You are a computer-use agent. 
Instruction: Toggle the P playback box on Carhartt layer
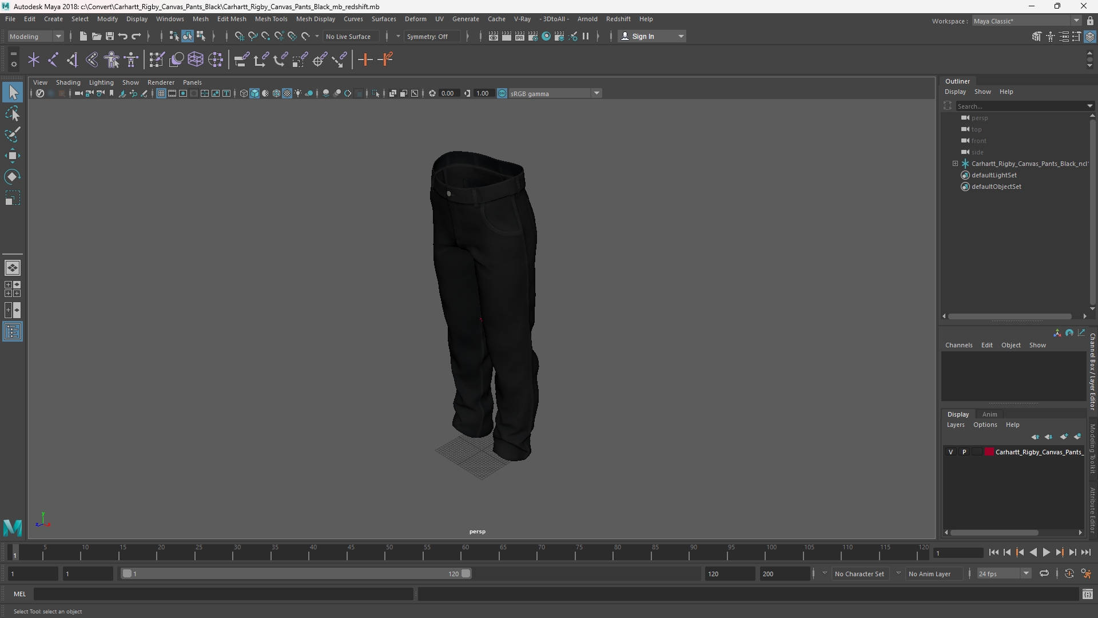(964, 452)
